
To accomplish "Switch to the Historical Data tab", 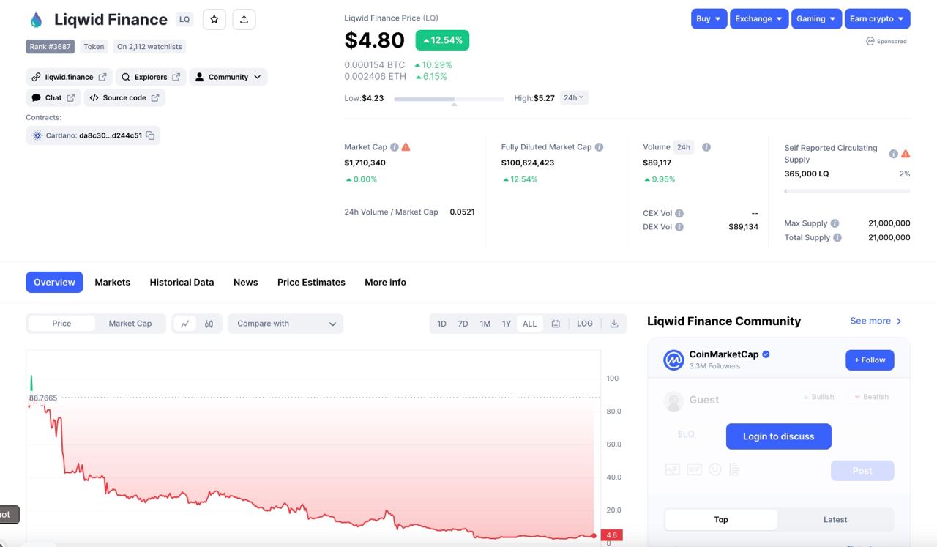I will tap(182, 282).
